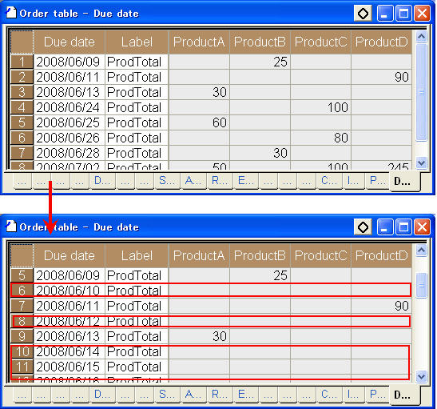Select the 'S...' tab in upper window
The width and height of the screenshot is (437, 409).
click(167, 181)
